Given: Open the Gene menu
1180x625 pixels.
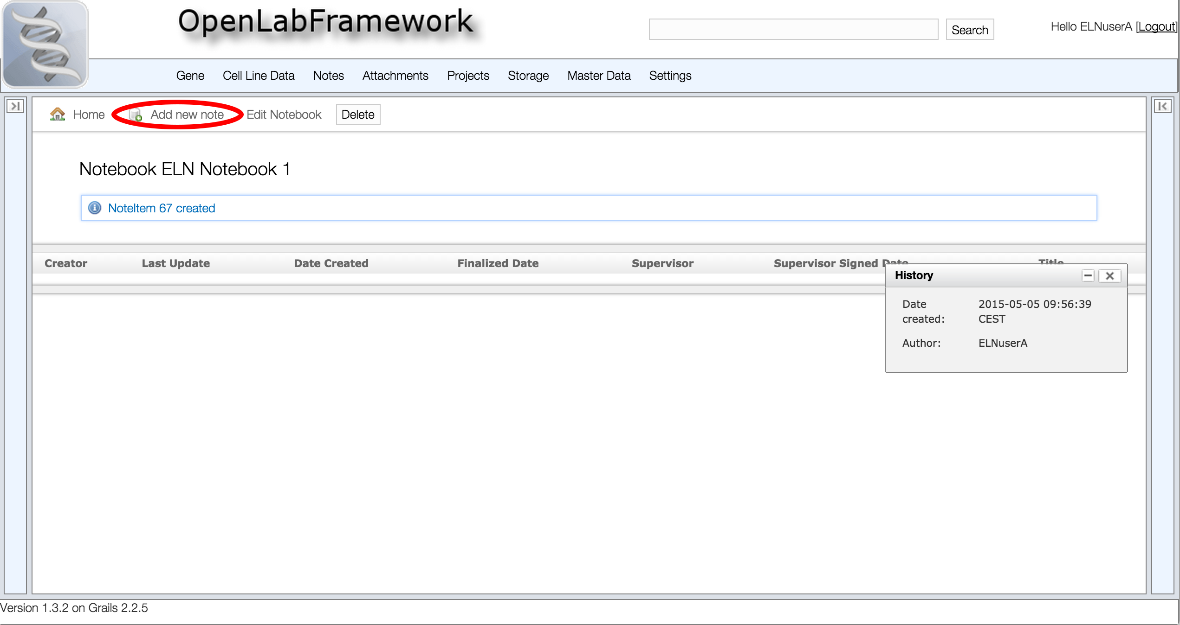Looking at the screenshot, I should pos(190,76).
